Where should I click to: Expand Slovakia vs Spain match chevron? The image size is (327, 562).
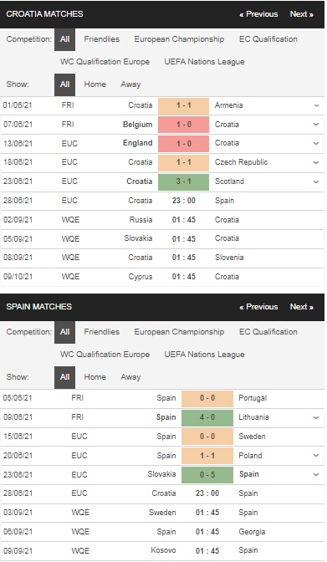tap(316, 474)
